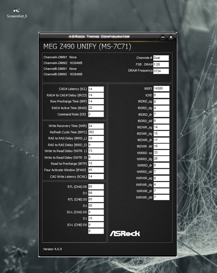
Task: Click the tRDRD_sg value field
Action: 162,102
